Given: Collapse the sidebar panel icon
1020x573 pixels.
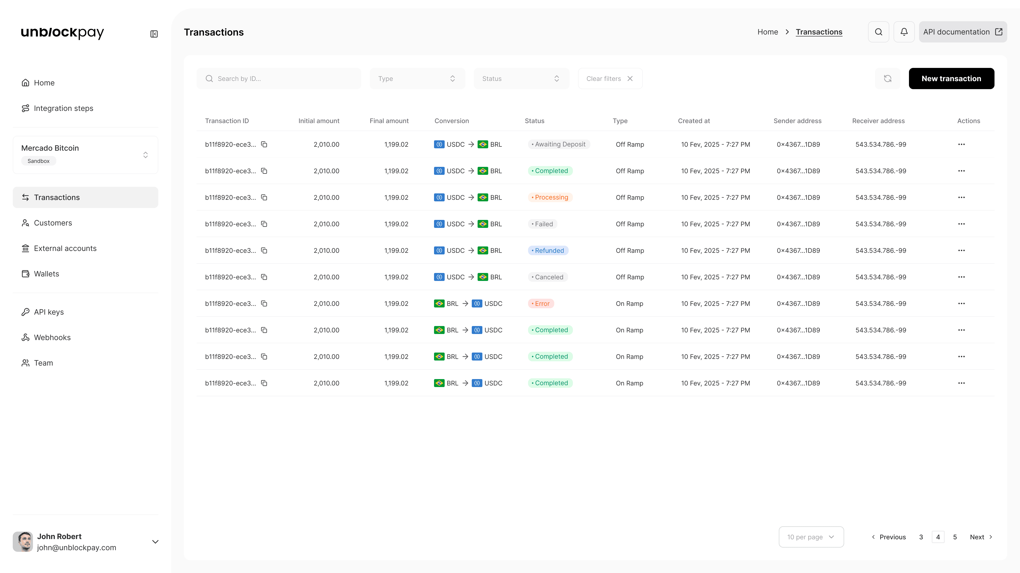Looking at the screenshot, I should point(154,34).
